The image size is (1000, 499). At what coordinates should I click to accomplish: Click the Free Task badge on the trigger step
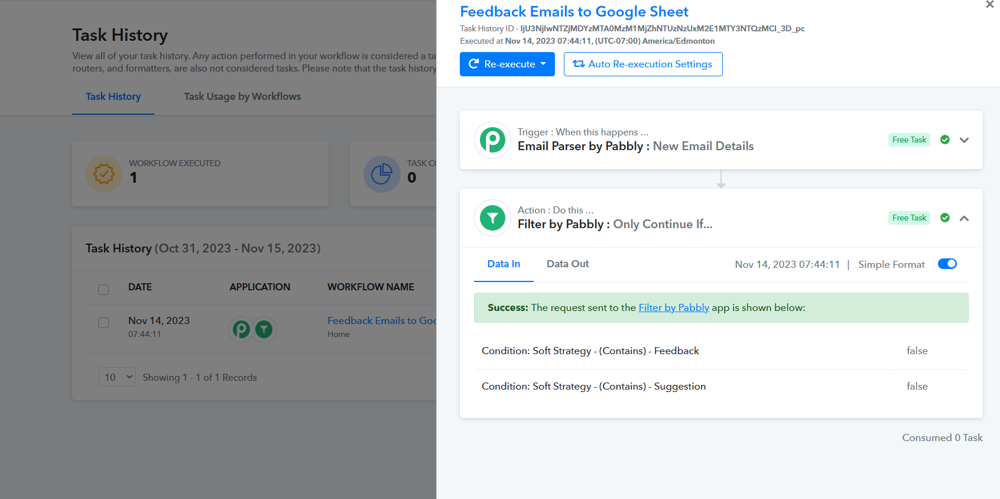tap(909, 140)
